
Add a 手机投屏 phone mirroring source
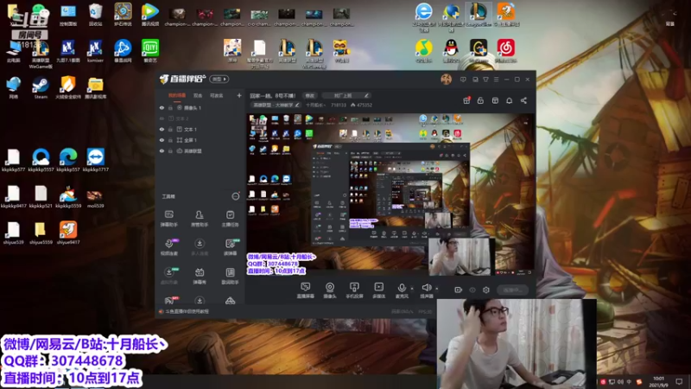[x=354, y=290]
